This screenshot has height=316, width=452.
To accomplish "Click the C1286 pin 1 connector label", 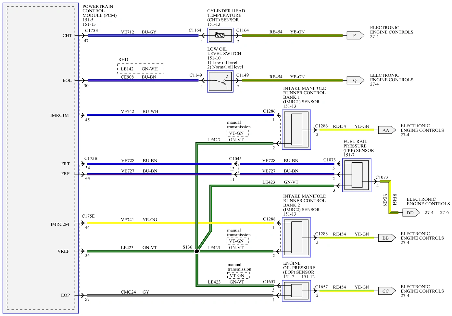I will tap(269, 111).
